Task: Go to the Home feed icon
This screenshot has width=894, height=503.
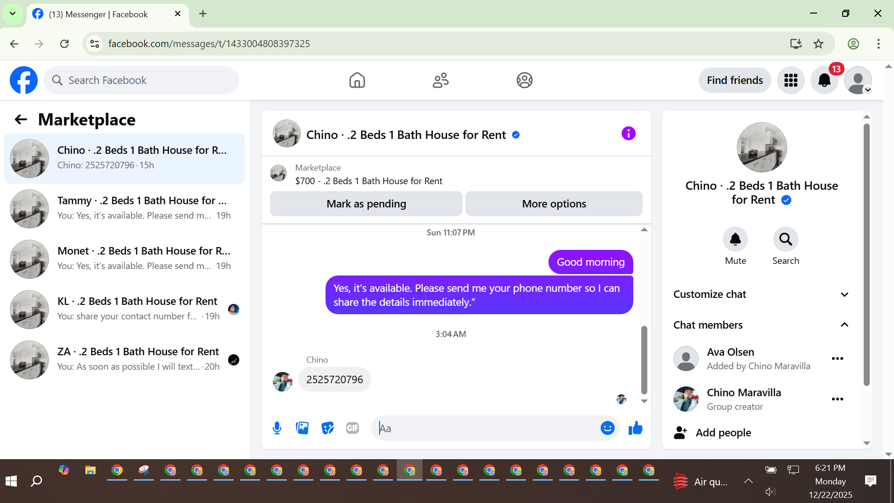Action: click(357, 80)
